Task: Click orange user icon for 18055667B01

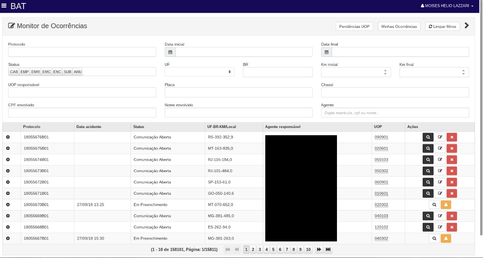Action: 446,238
